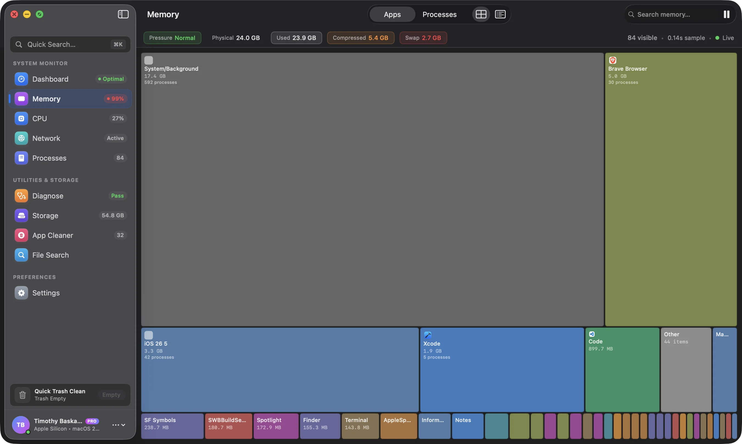Click the 27% CPU badge

(118, 118)
